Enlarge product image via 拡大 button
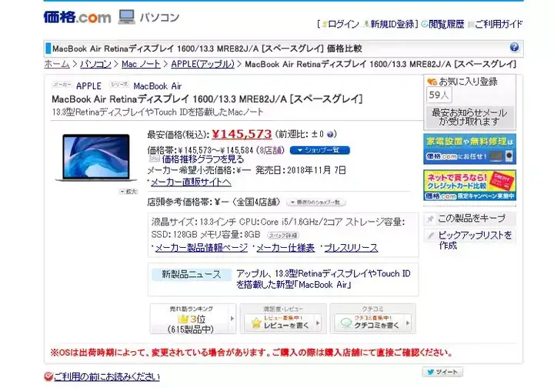The height and width of the screenshot is (388, 554). (128, 191)
